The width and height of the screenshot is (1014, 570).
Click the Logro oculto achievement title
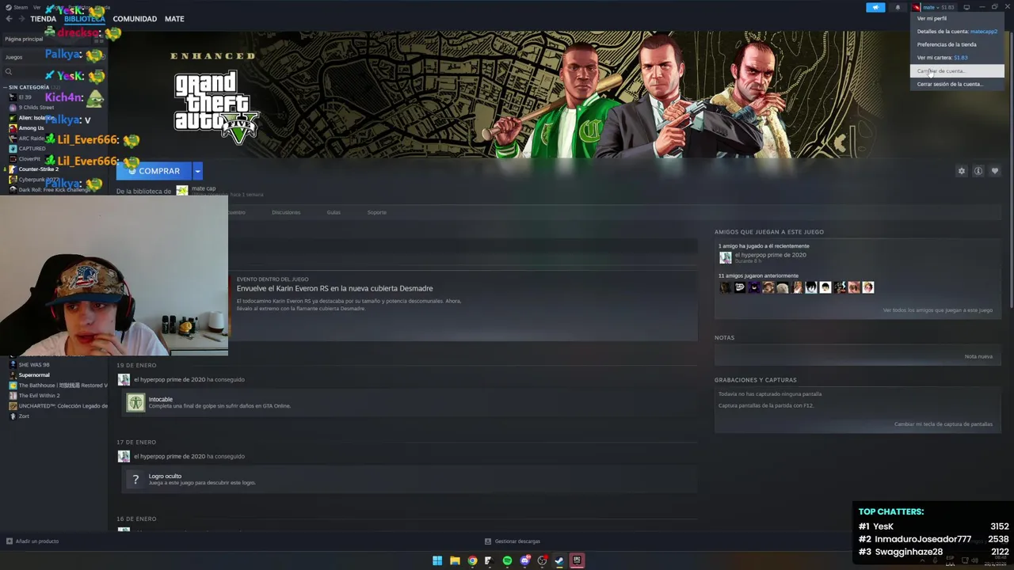coord(165,477)
